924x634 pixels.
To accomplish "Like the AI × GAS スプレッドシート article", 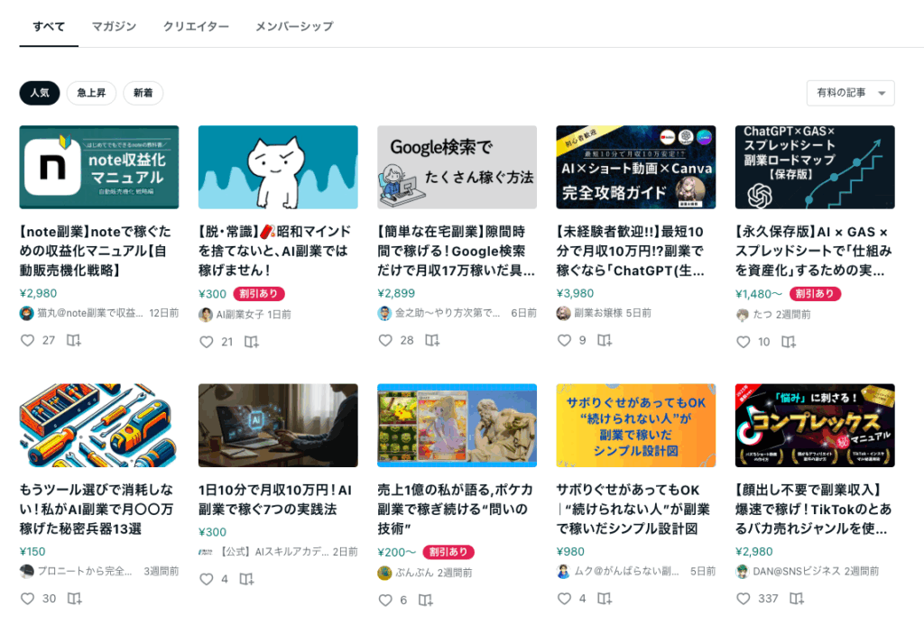I will pos(744,342).
